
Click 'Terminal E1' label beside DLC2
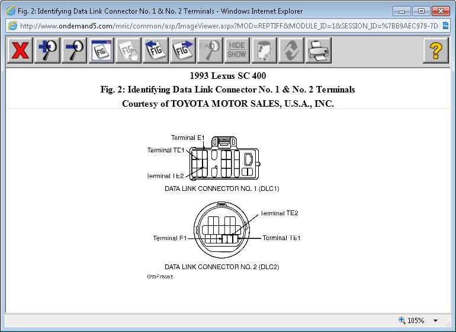(x=170, y=238)
